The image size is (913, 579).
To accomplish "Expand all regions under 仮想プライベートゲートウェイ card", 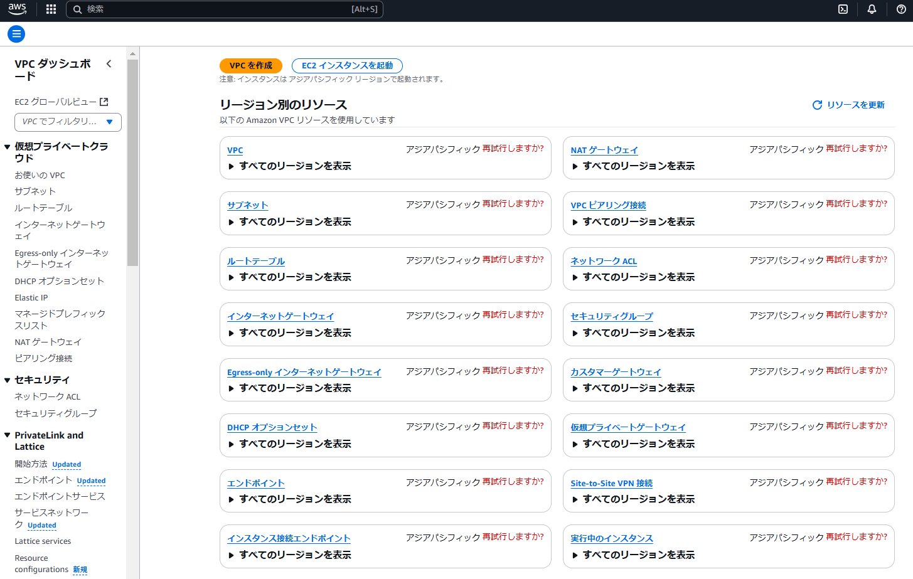I will 633,444.
